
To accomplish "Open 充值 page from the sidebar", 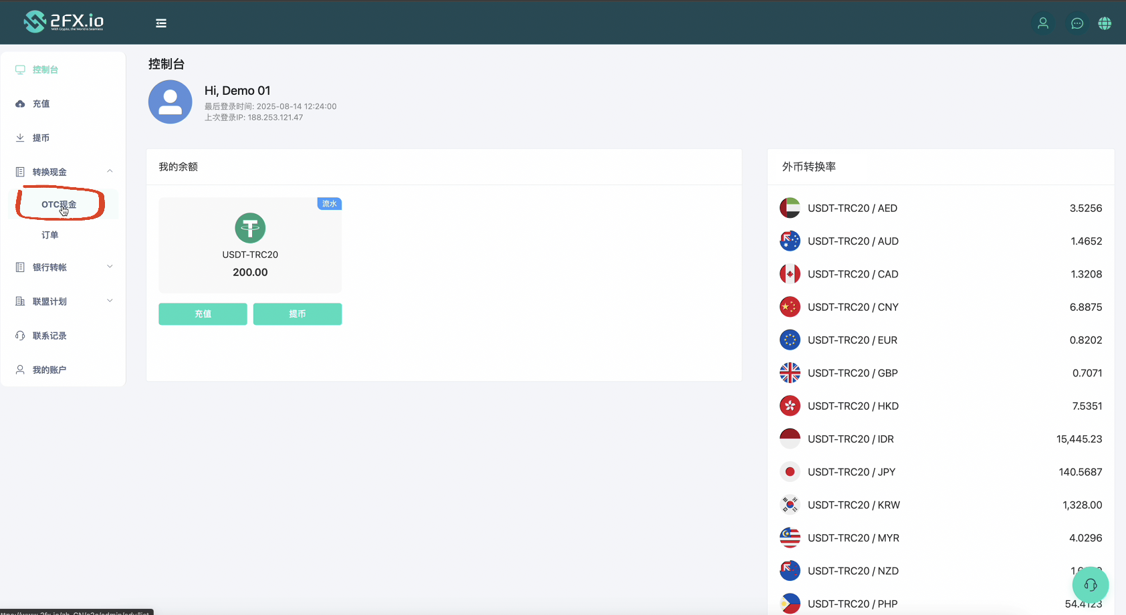I will coord(41,104).
